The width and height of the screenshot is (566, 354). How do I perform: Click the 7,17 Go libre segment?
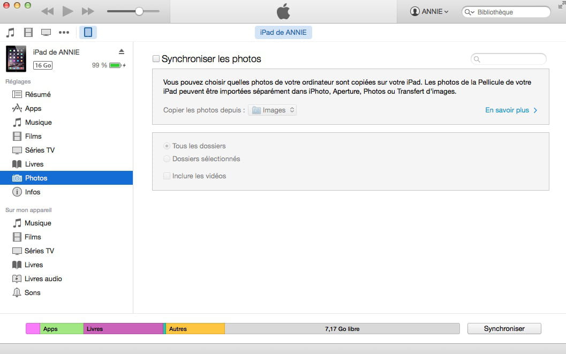(x=342, y=329)
